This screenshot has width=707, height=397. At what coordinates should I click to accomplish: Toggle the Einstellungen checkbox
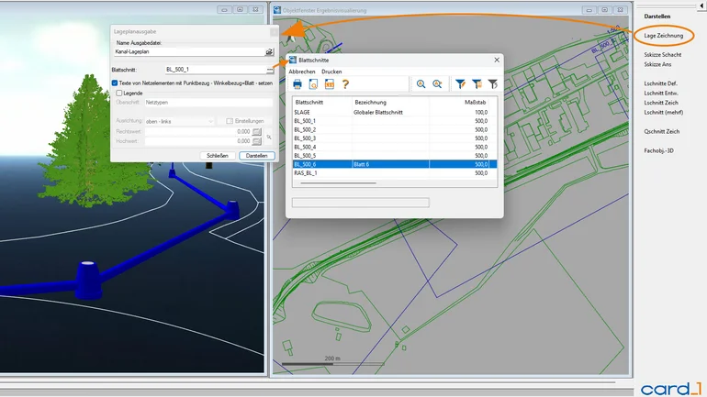click(x=229, y=121)
